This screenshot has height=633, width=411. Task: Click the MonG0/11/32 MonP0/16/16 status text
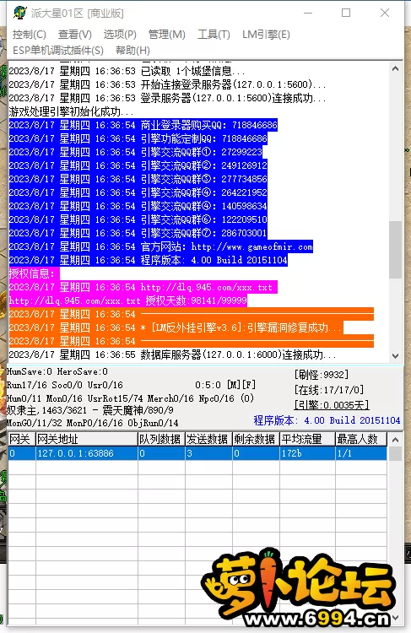click(x=93, y=423)
